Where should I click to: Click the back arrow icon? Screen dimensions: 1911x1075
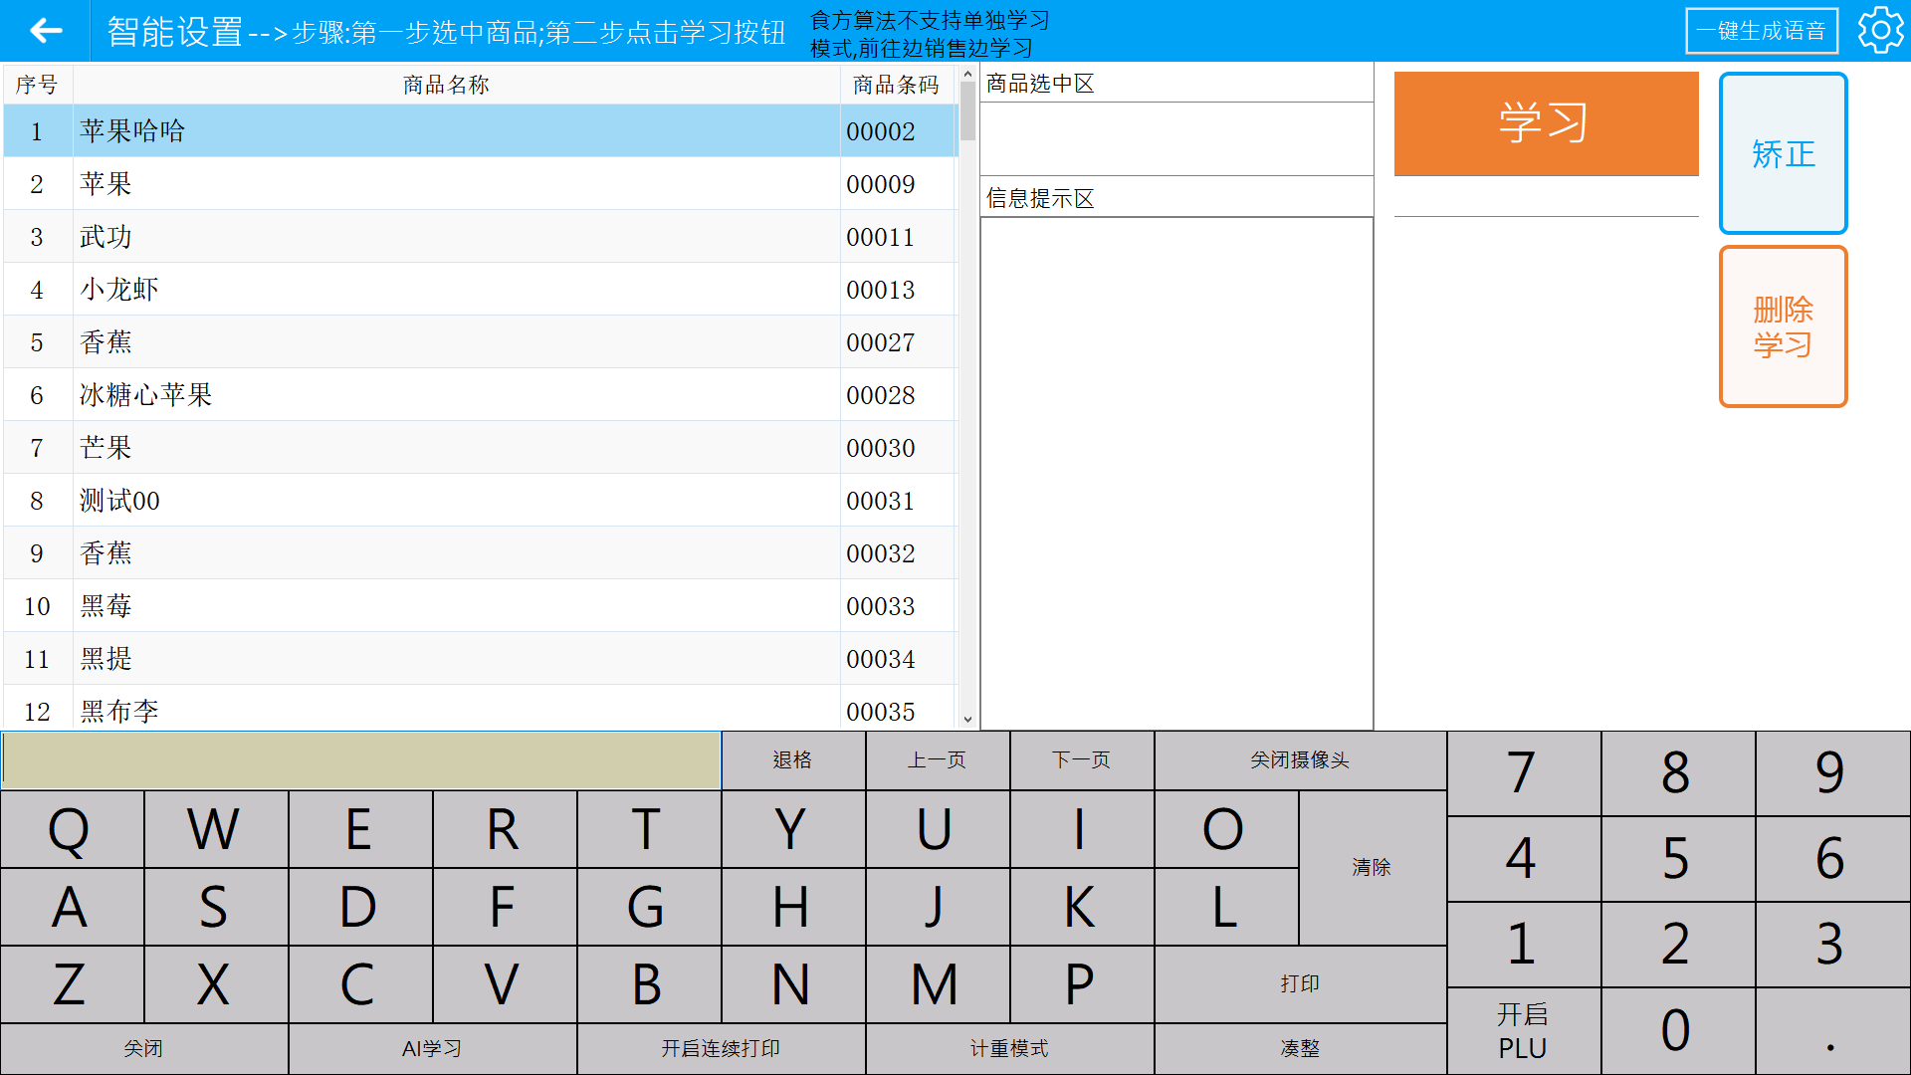[x=46, y=31]
